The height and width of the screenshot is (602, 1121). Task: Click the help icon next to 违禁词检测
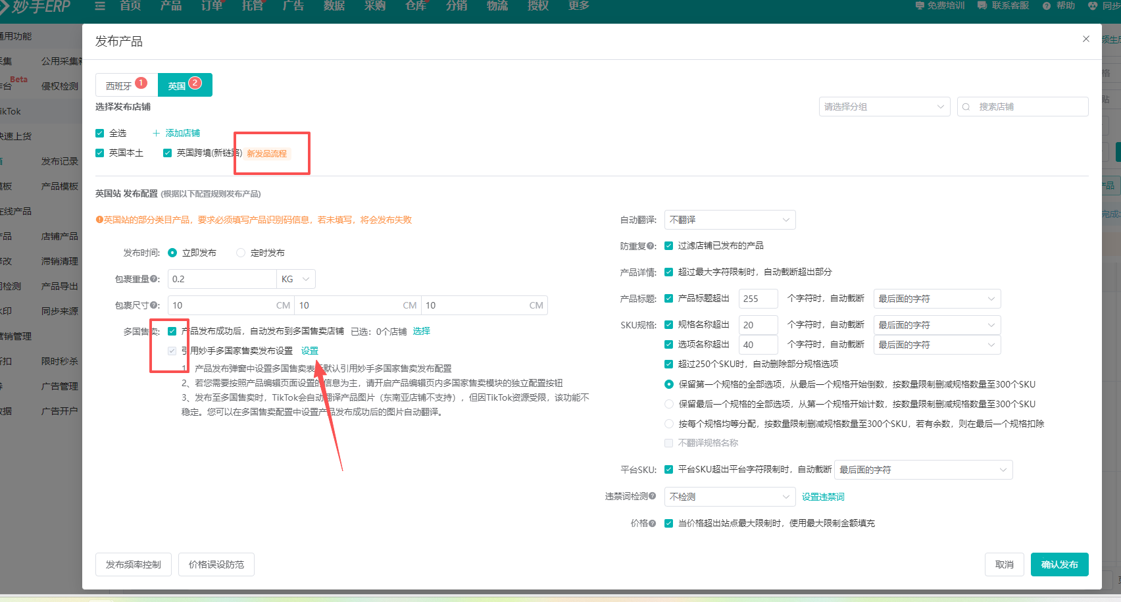point(653,496)
